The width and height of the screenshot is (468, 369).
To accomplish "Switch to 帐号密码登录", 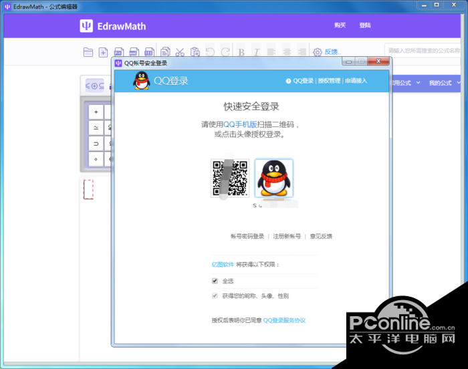I will (247, 237).
